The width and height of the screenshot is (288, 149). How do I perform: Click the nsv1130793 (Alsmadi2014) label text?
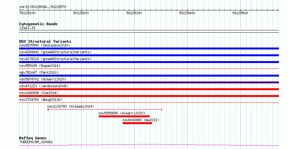tap(71, 106)
